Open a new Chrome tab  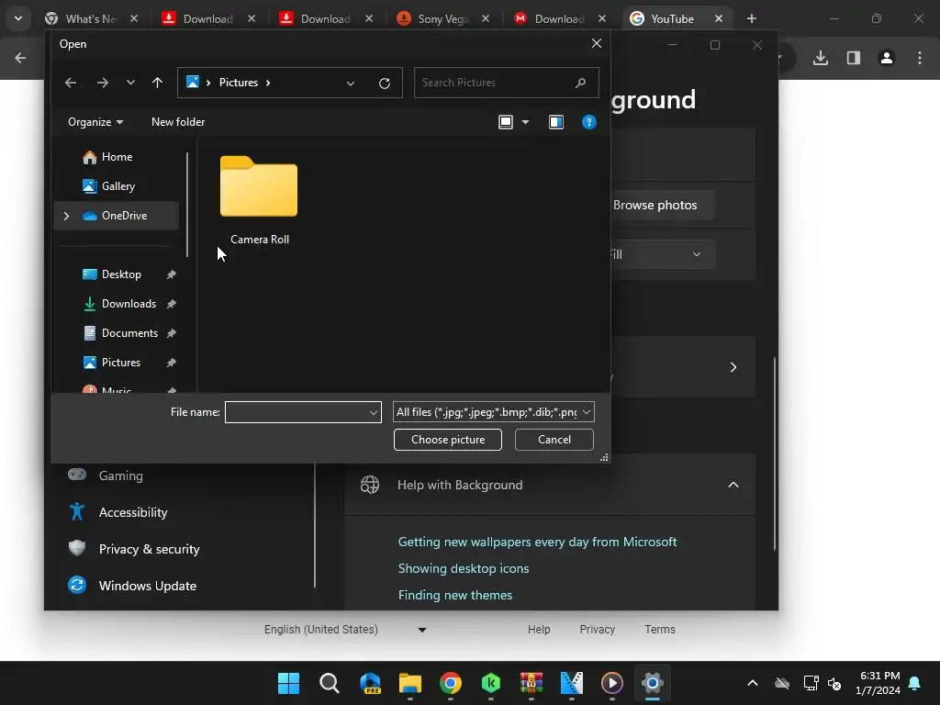pyautogui.click(x=751, y=18)
